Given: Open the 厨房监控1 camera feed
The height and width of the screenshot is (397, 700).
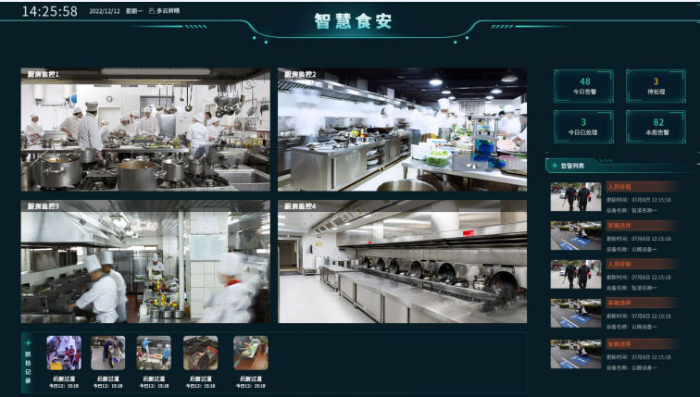Looking at the screenshot, I should point(145,130).
